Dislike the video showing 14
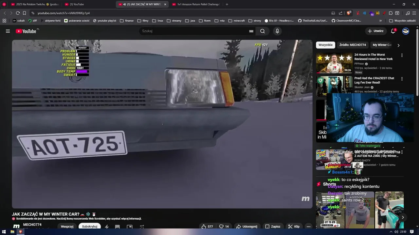The image size is (419, 235). (224, 227)
